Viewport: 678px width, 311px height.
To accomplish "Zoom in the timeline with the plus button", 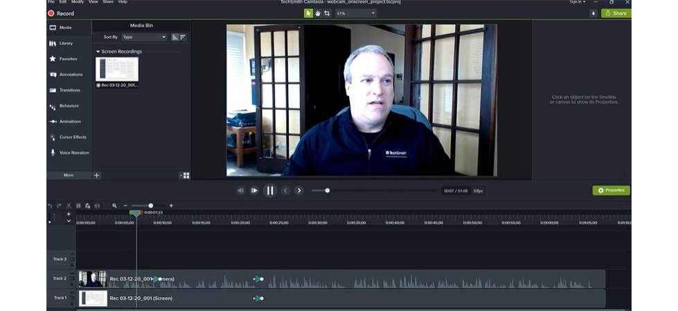I will tap(171, 206).
